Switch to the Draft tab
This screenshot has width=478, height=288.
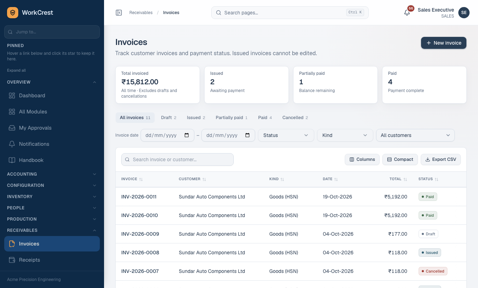tap(169, 118)
